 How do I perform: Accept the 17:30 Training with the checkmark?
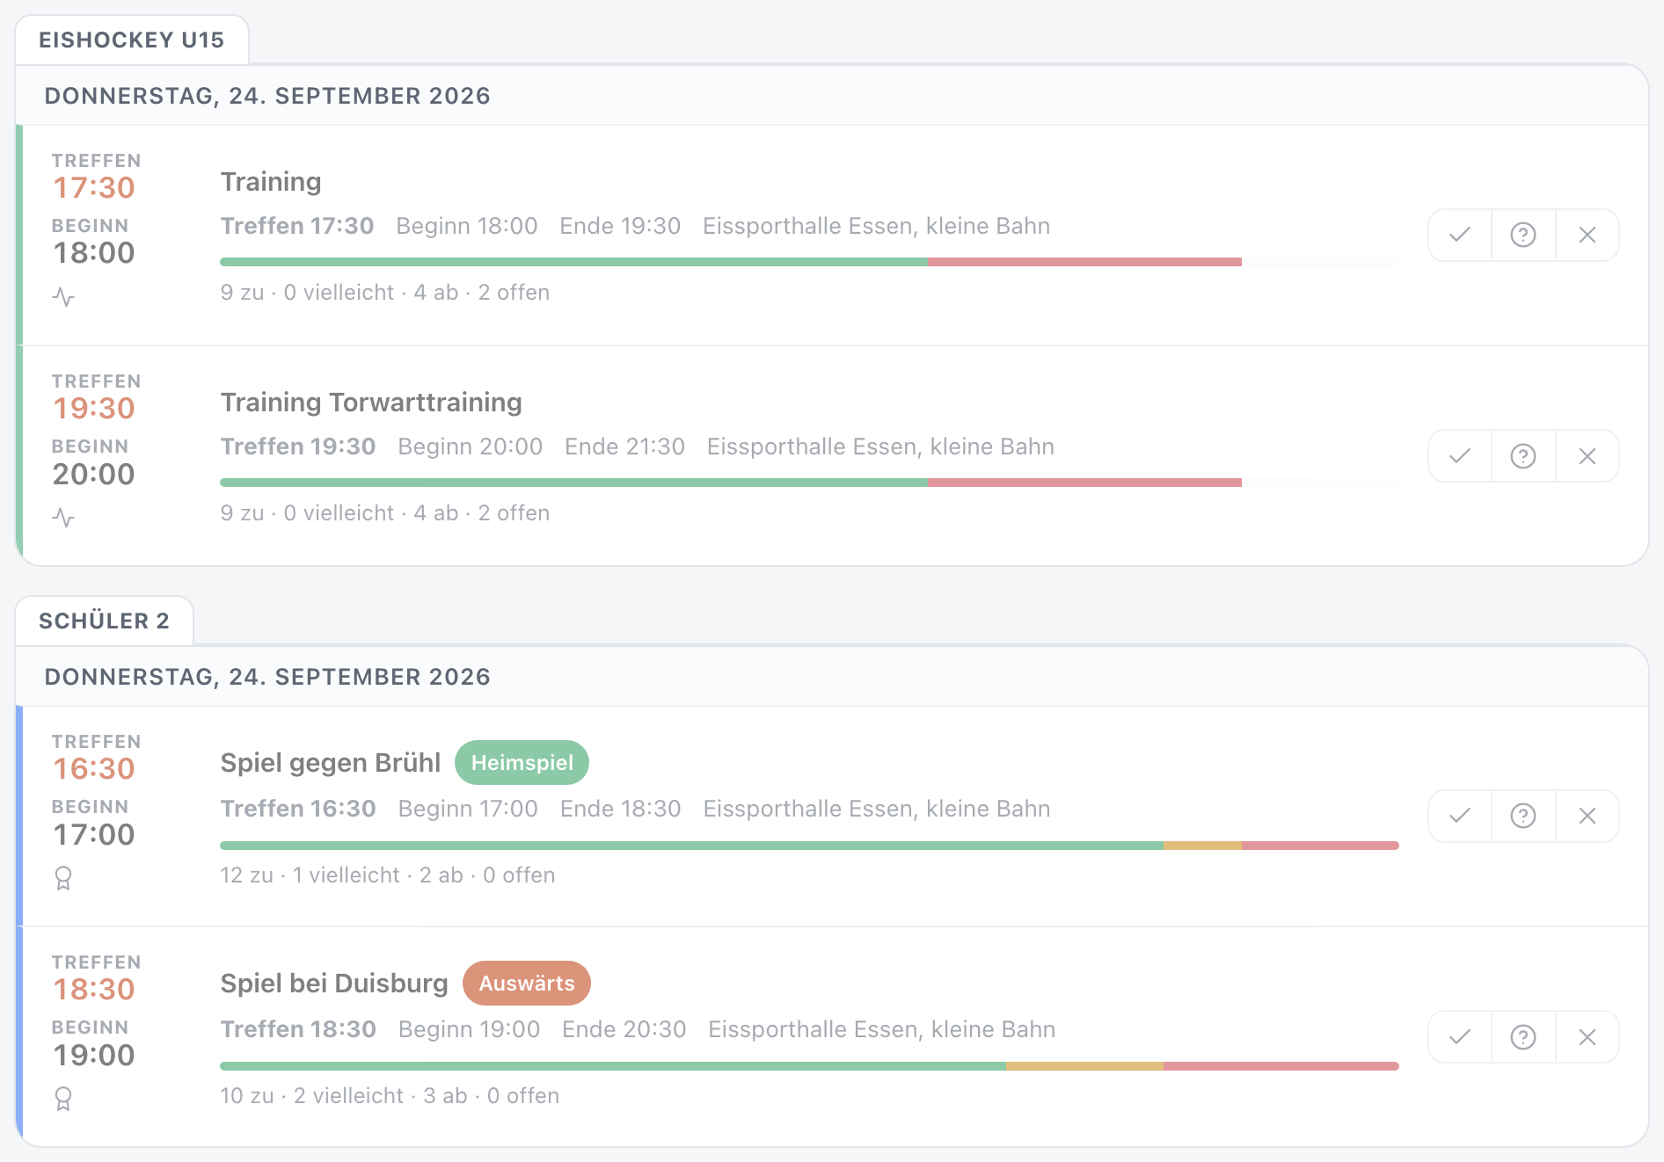coord(1460,235)
